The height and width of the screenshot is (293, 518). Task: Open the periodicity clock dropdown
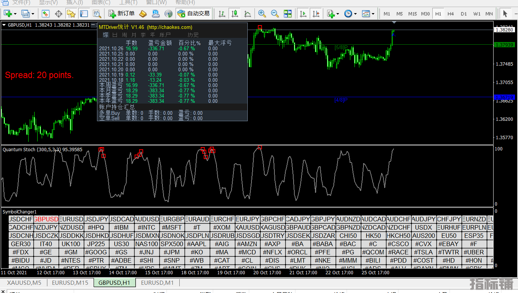(356, 14)
